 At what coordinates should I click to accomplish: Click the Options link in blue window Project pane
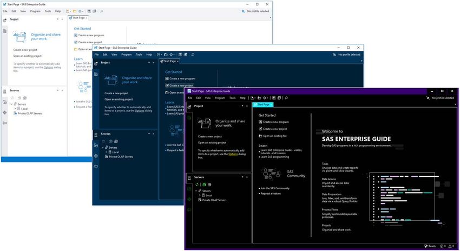click(x=139, y=111)
